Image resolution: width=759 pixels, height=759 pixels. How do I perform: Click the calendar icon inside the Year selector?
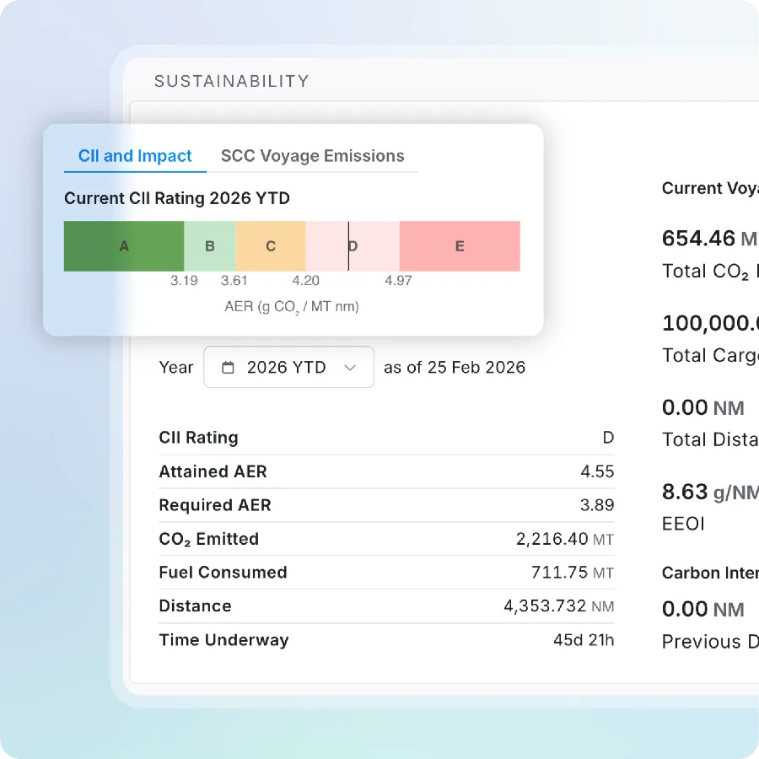tap(227, 367)
